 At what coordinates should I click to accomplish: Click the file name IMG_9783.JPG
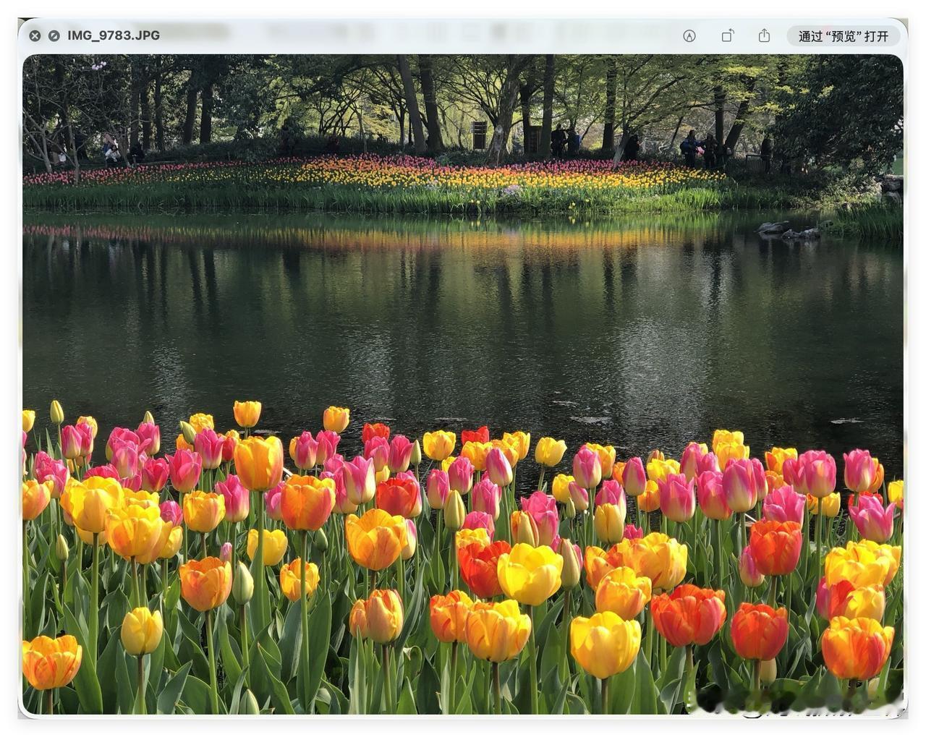pos(114,35)
